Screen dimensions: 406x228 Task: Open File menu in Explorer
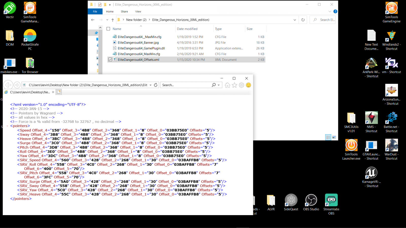tap(95, 11)
